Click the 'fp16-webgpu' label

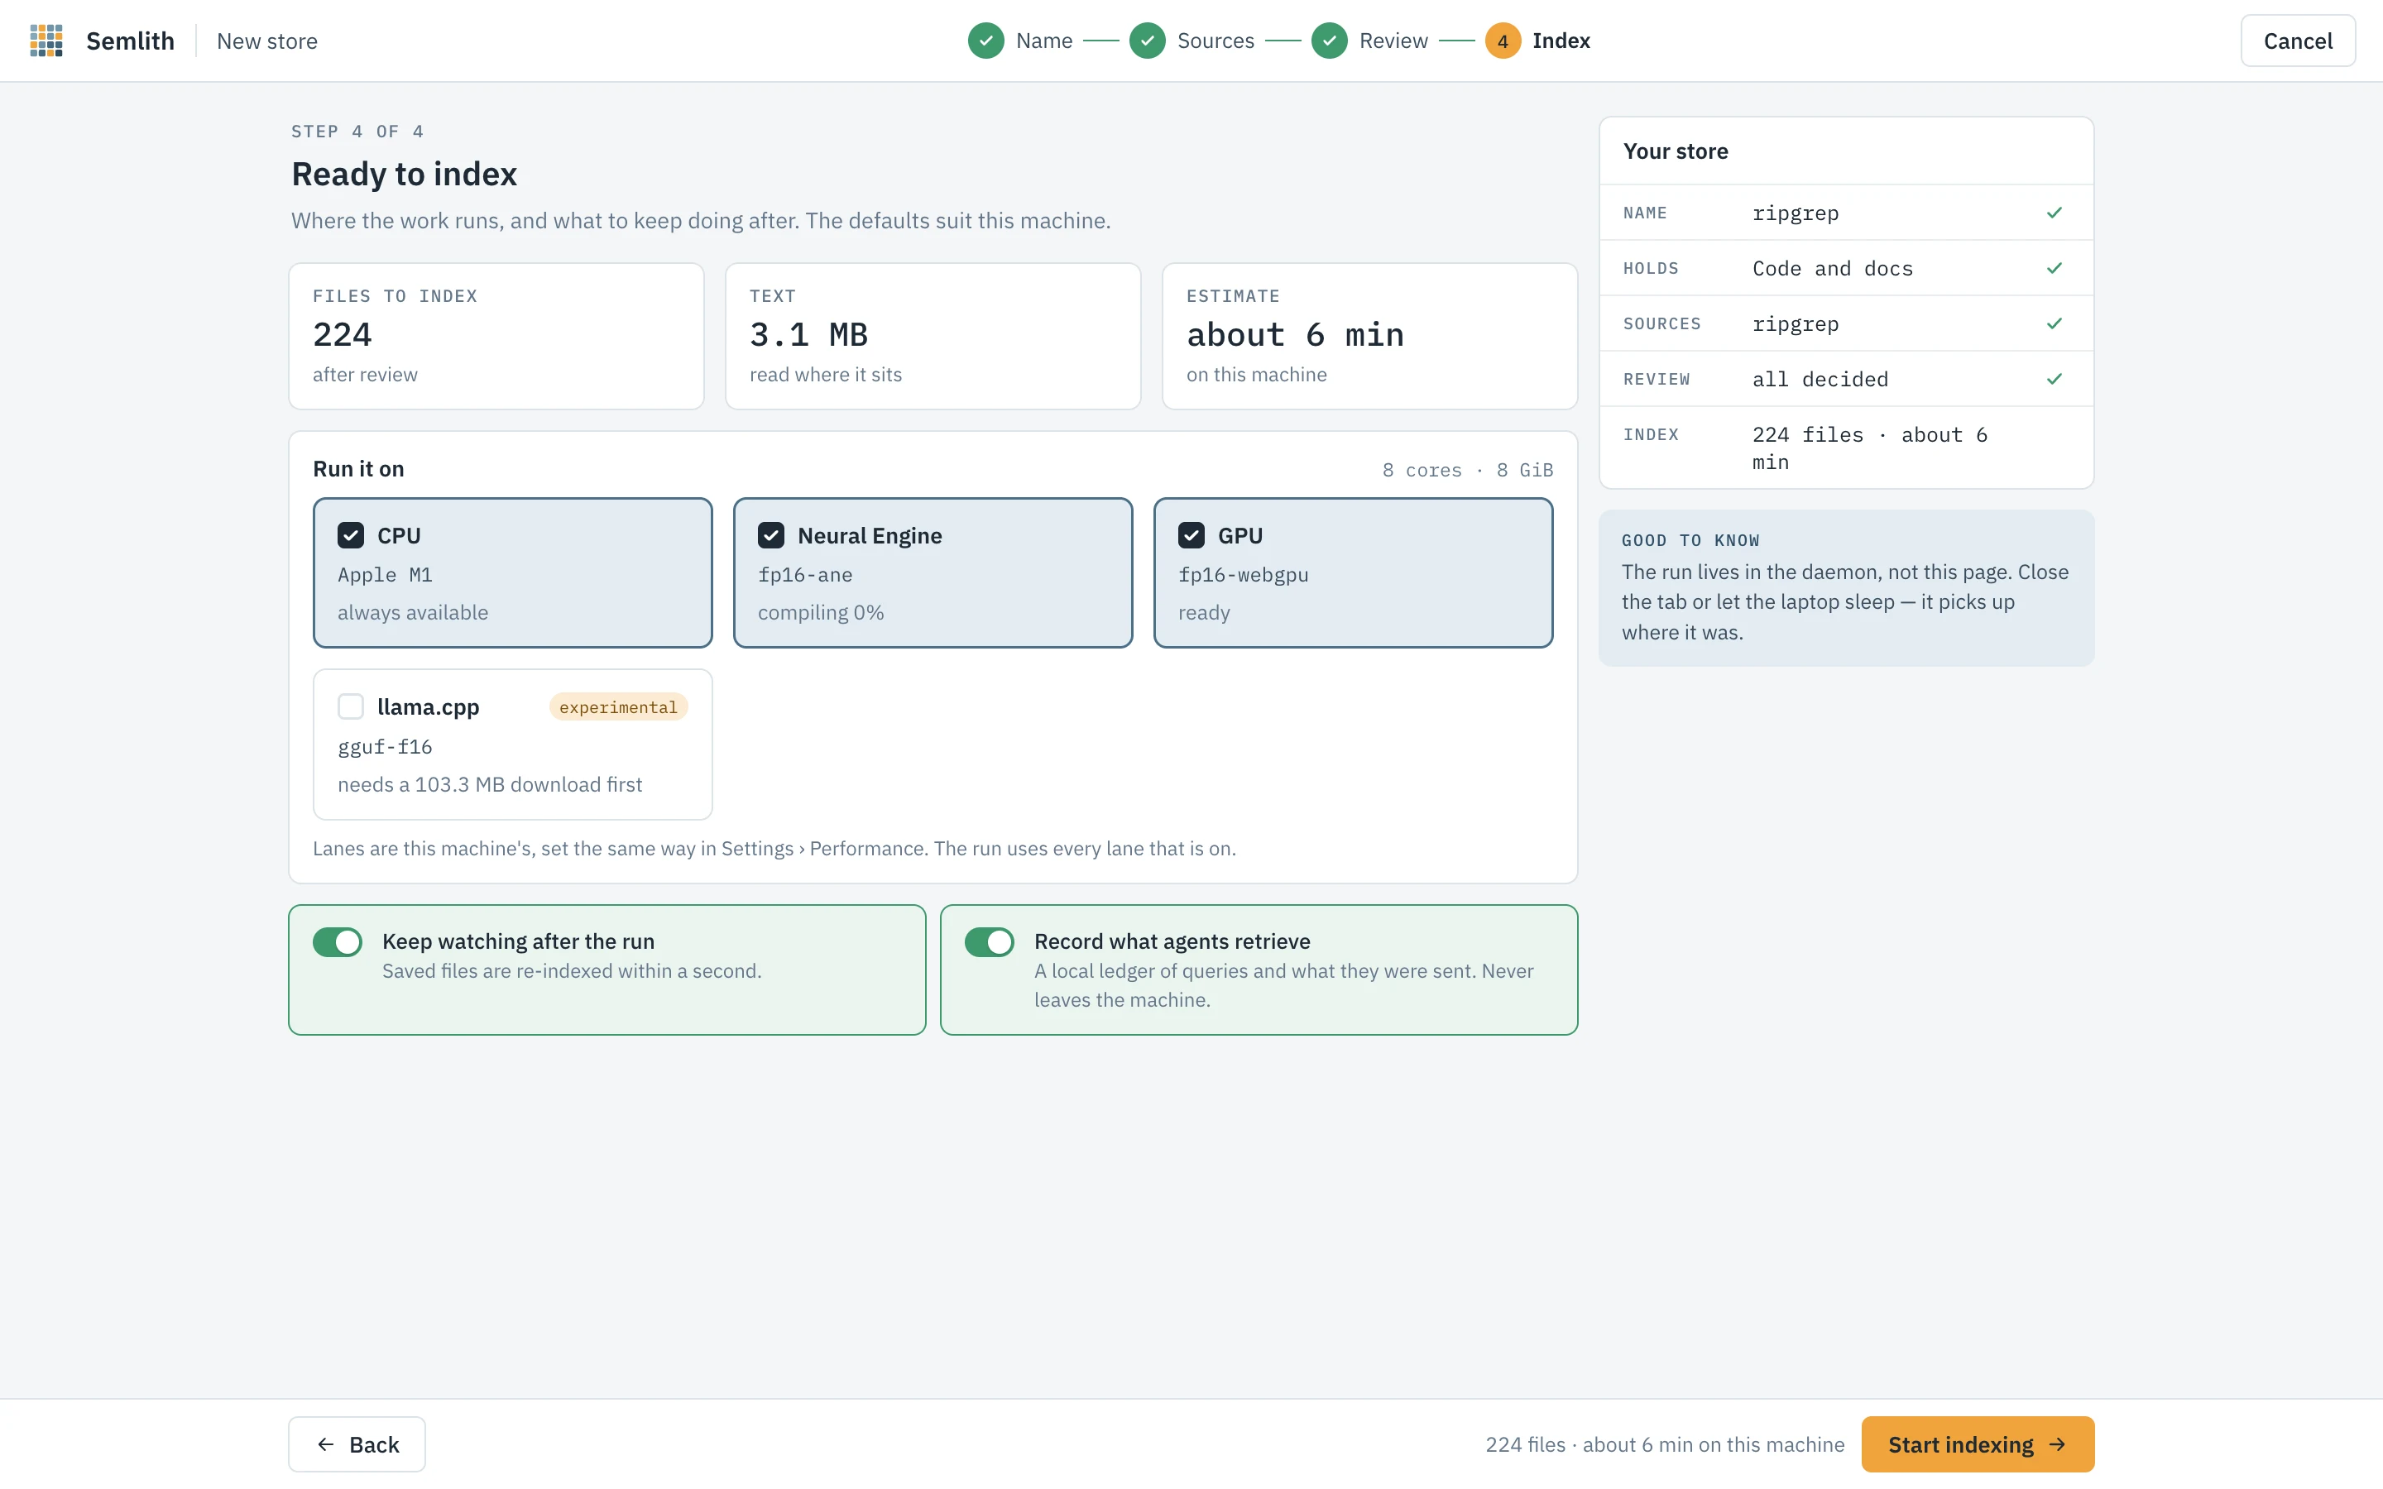click(1243, 575)
